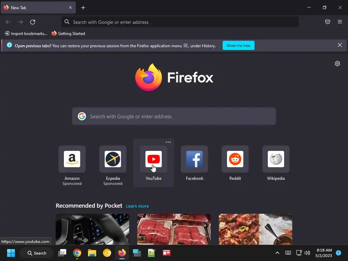This screenshot has width=348, height=261.
Task: Open the Firefox application hamburger menu
Action: click(x=340, y=22)
